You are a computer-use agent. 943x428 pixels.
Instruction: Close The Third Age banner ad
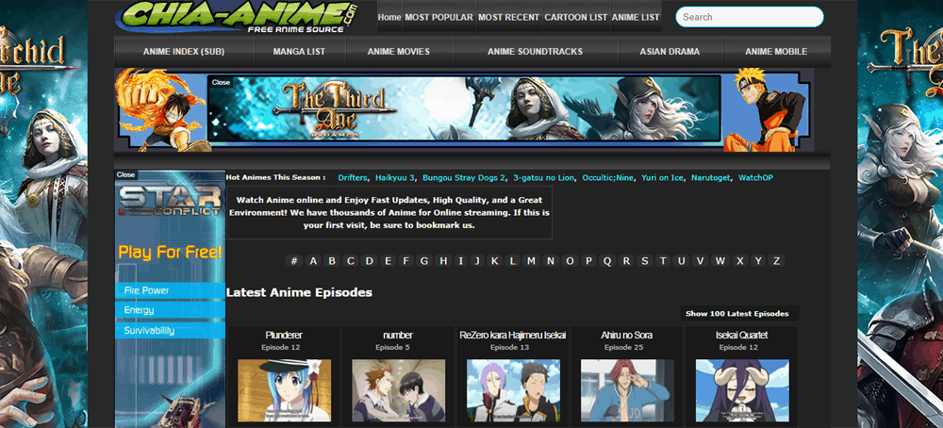point(221,82)
